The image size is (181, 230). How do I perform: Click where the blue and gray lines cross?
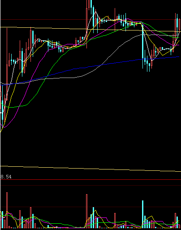click(101, 65)
